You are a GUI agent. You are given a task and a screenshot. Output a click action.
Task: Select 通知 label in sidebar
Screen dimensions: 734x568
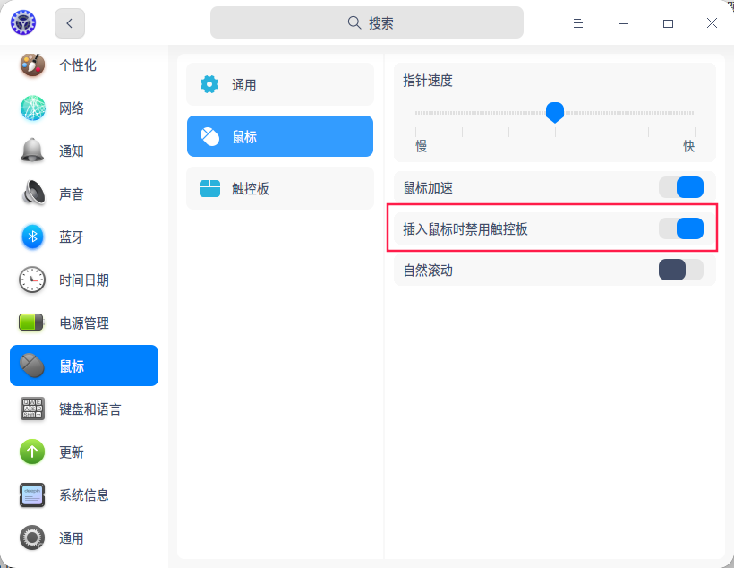coord(71,151)
